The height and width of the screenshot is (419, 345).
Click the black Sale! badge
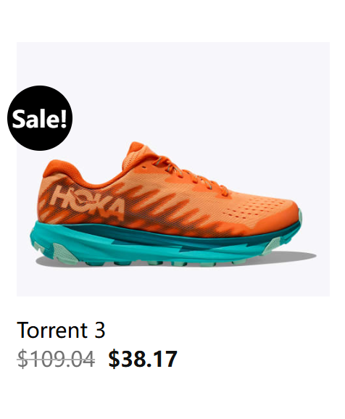coord(40,118)
